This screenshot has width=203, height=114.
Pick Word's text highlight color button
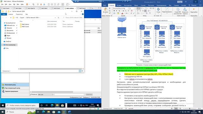[118, 13]
